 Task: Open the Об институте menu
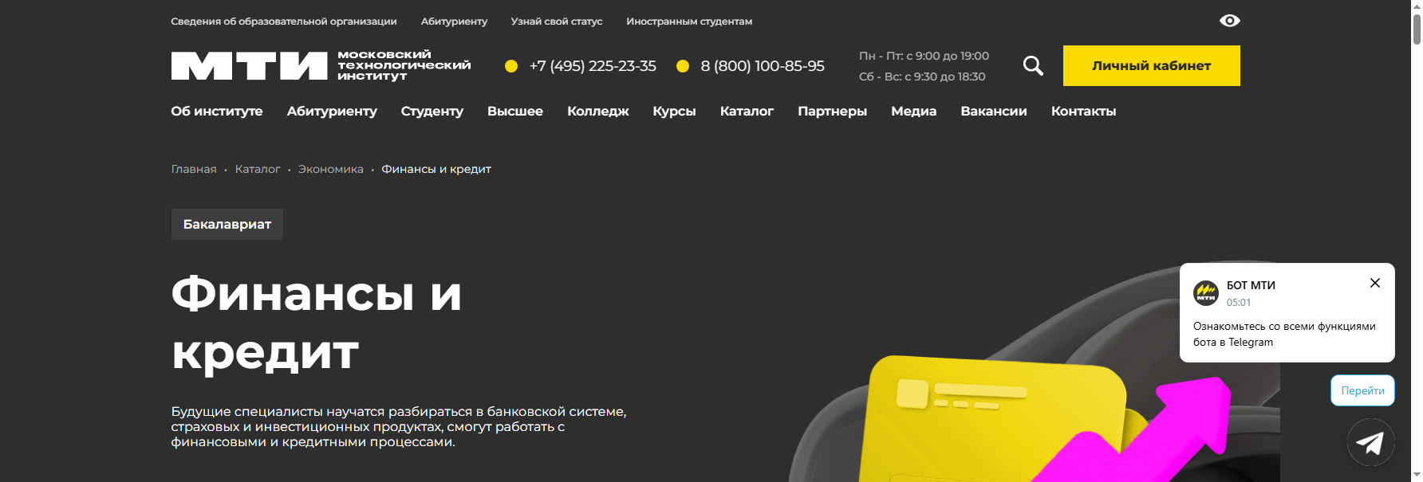click(217, 111)
